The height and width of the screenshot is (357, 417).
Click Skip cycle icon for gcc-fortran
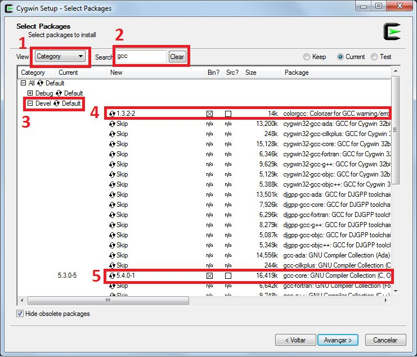click(112, 286)
